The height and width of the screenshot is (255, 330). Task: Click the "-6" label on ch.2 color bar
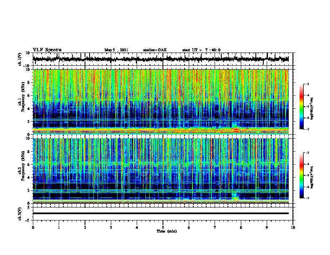307,187
